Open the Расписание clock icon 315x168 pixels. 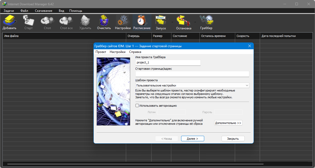tap(142, 22)
